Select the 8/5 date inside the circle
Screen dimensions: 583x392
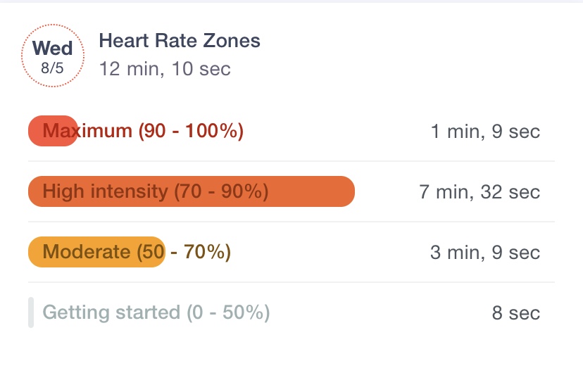[53, 69]
